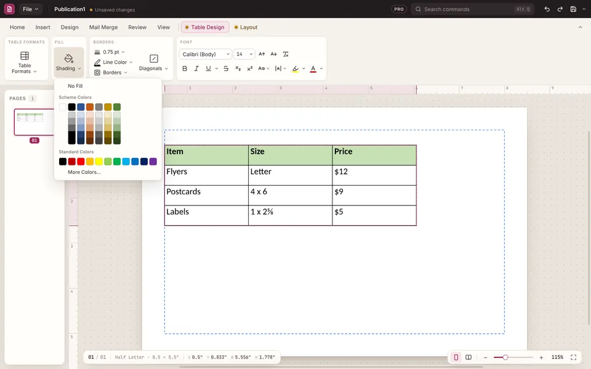Open the Home tab

pos(17,27)
